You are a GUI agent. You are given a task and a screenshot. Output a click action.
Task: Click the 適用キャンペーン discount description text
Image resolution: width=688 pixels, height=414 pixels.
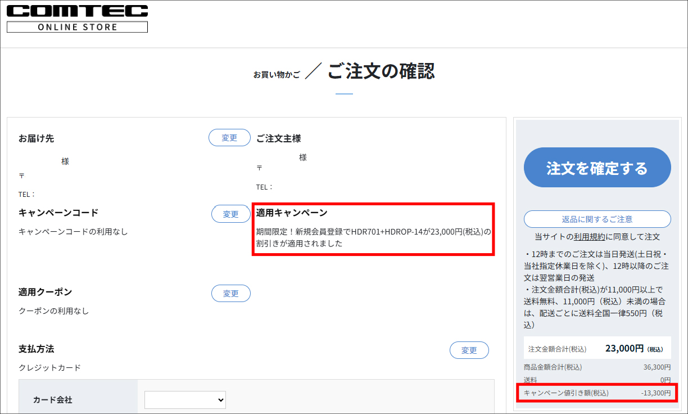tap(373, 237)
